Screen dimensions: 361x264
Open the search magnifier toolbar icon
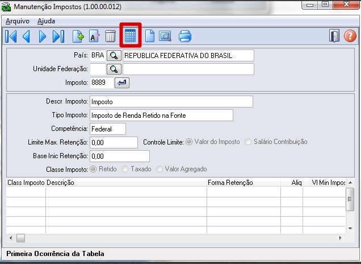click(165, 36)
